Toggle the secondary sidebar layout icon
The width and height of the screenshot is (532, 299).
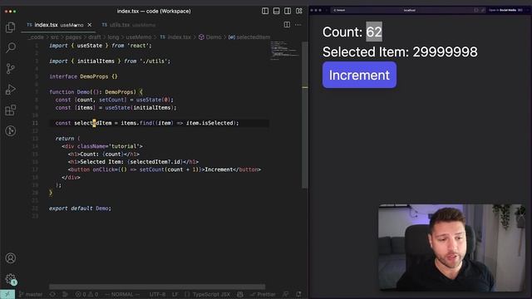[288, 11]
